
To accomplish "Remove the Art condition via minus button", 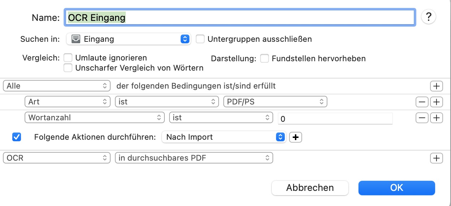I will pyautogui.click(x=422, y=102).
